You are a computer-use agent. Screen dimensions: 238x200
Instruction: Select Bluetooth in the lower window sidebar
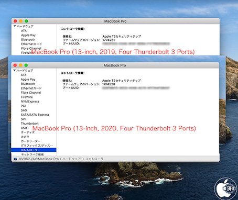pyautogui.click(x=28, y=84)
